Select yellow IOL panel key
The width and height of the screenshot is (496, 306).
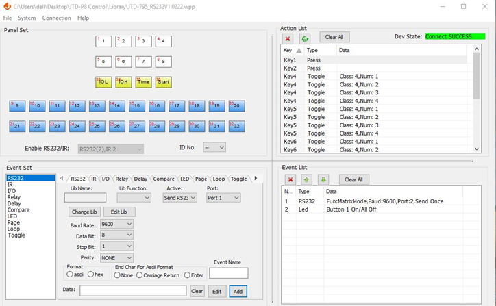point(103,82)
